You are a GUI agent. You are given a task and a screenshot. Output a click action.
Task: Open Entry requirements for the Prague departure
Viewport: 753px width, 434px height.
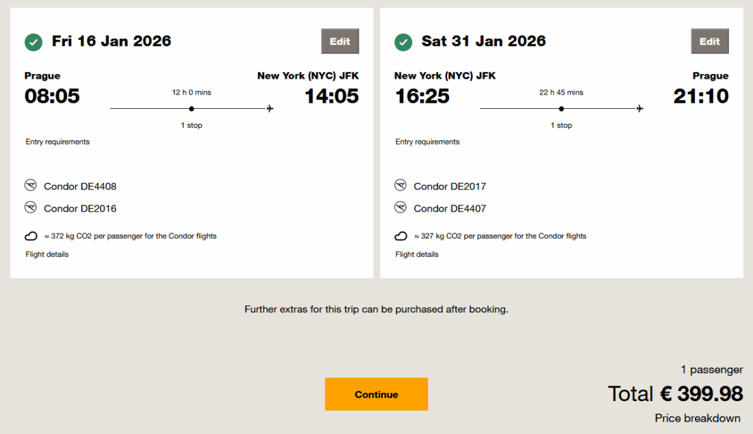point(58,142)
